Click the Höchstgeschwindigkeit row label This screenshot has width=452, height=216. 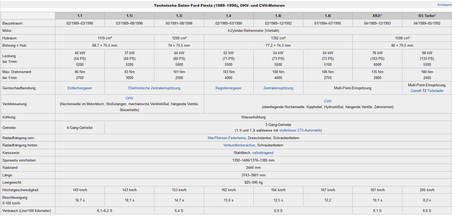pyautogui.click(x=21, y=190)
